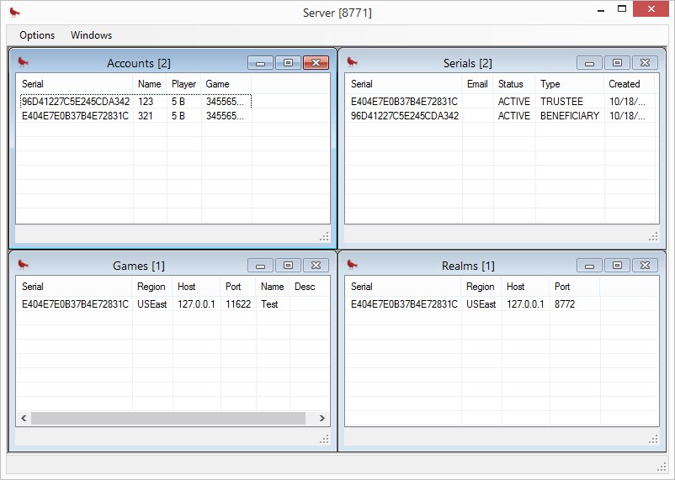Click Game column header in Accounts
The image size is (675, 480).
[x=226, y=84]
